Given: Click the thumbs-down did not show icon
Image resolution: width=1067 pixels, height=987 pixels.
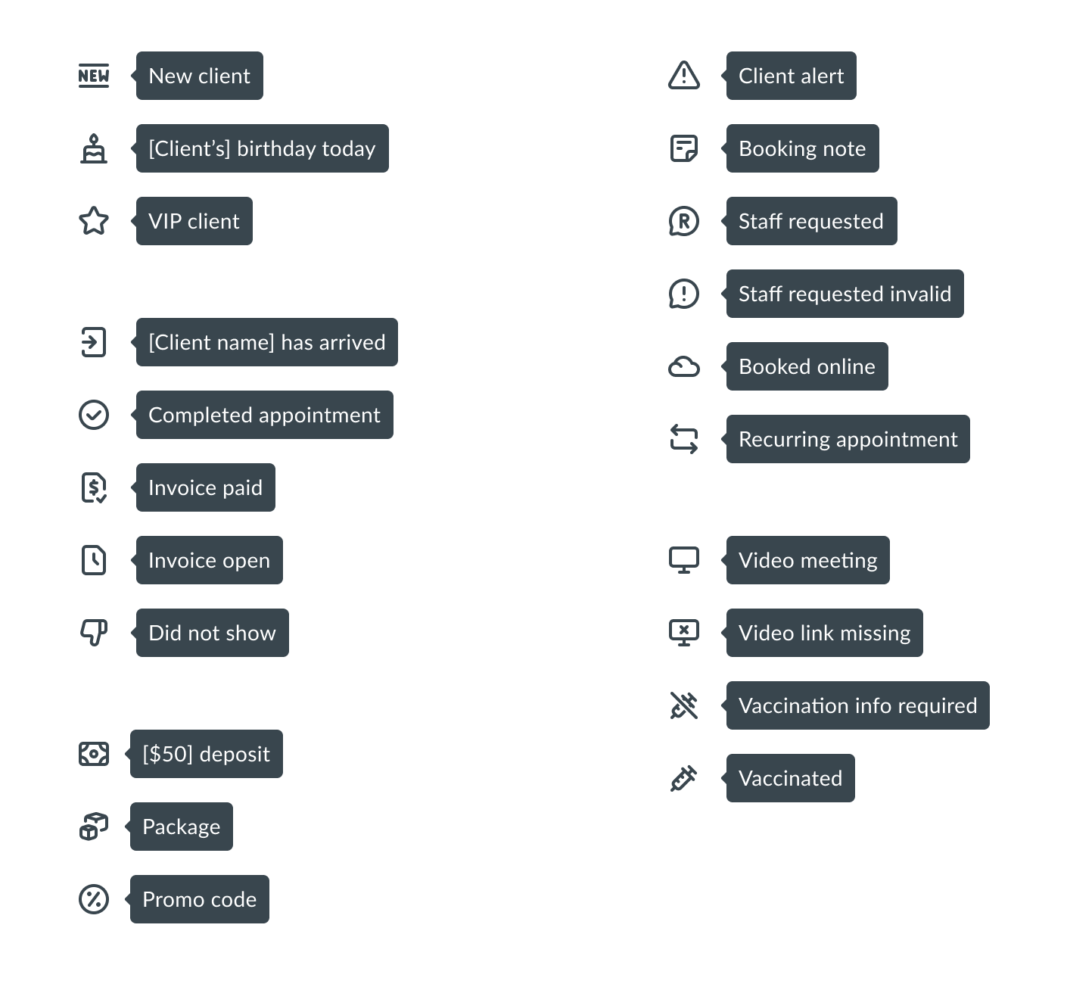Looking at the screenshot, I should (94, 633).
